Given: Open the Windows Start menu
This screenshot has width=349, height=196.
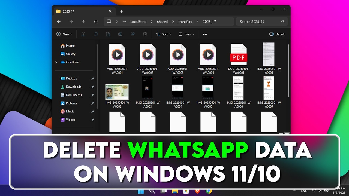Looking at the screenshot, I should tap(141, 191).
